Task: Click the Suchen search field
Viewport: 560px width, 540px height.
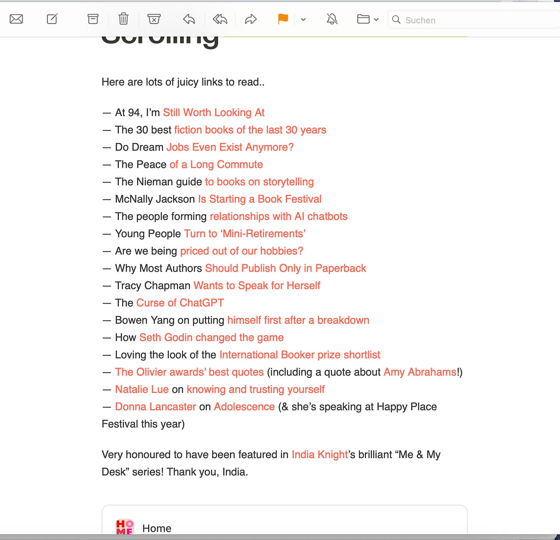Action: [x=474, y=20]
